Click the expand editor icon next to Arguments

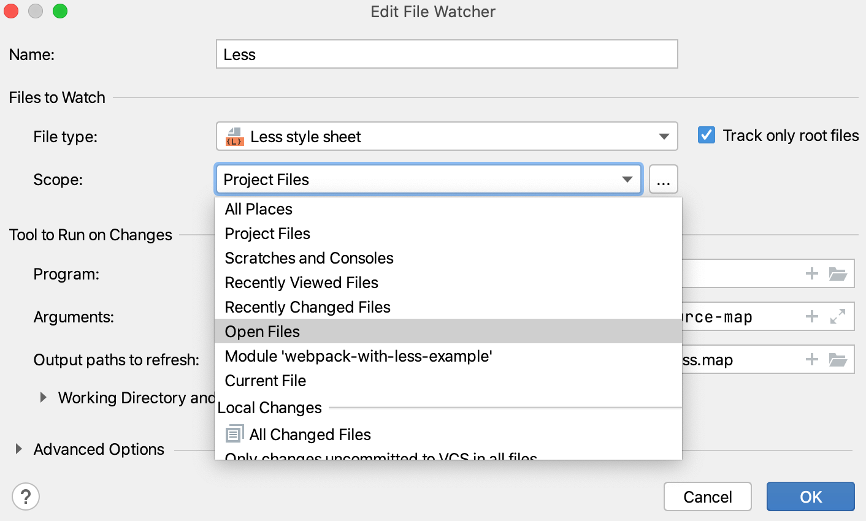[x=839, y=316]
